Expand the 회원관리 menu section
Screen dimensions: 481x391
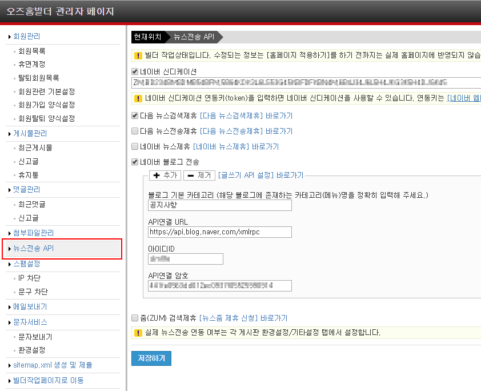click(x=26, y=37)
